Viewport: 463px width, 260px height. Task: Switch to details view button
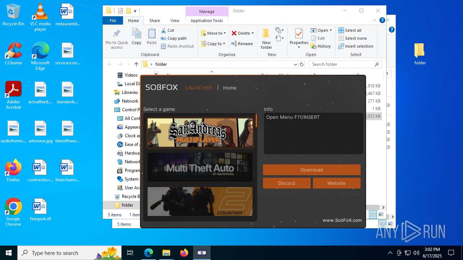(x=373, y=214)
